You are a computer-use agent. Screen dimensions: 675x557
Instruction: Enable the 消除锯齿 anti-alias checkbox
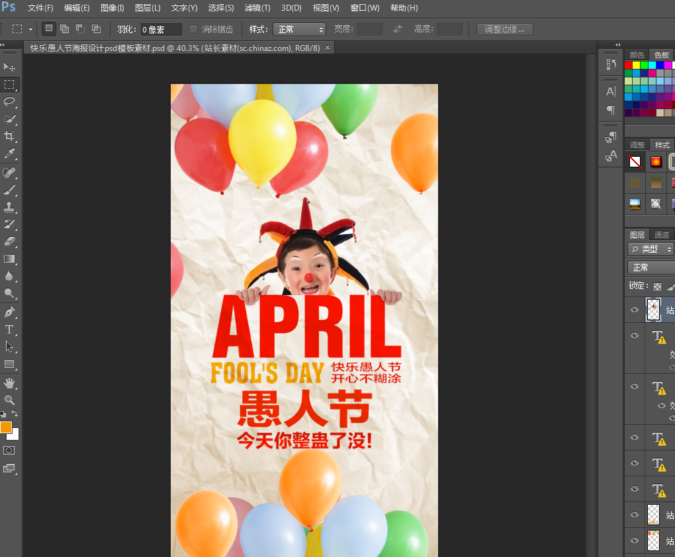point(193,29)
